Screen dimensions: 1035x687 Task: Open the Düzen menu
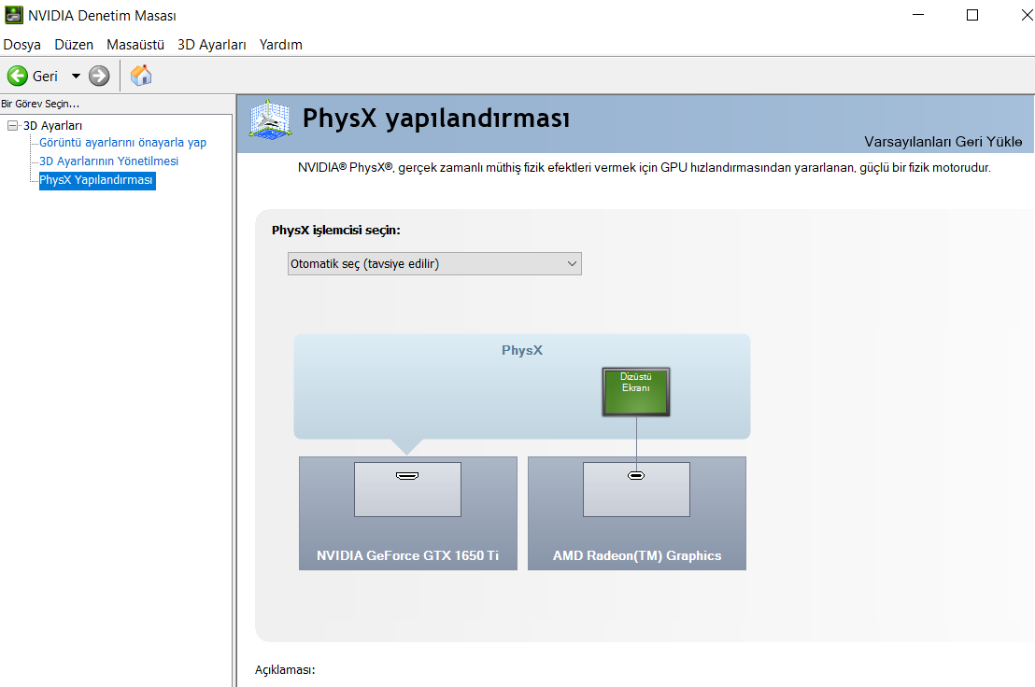[x=74, y=44]
